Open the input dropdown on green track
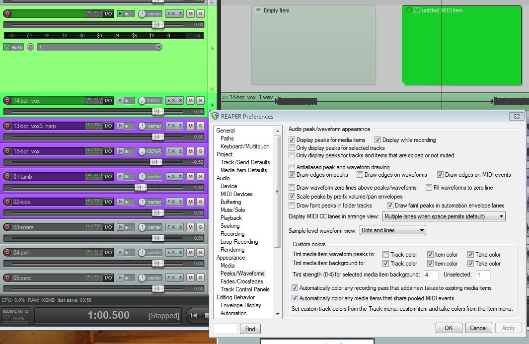Image resolution: width=529 pixels, height=344 pixels. coord(99,47)
